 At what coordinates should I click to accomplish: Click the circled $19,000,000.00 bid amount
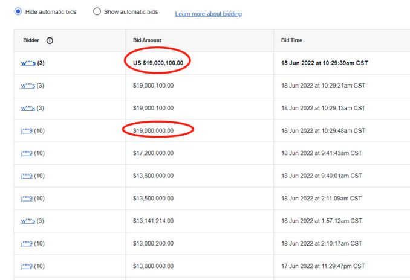(157, 130)
